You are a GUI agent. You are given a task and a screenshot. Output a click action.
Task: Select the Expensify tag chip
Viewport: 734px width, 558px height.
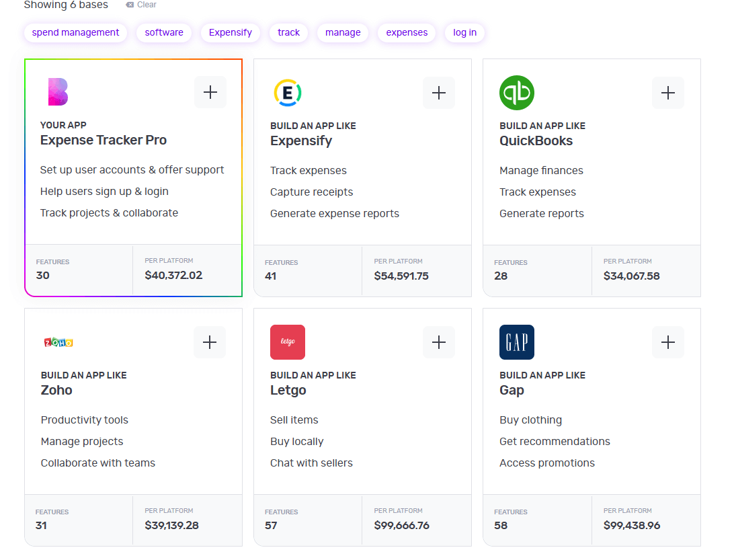pos(231,33)
